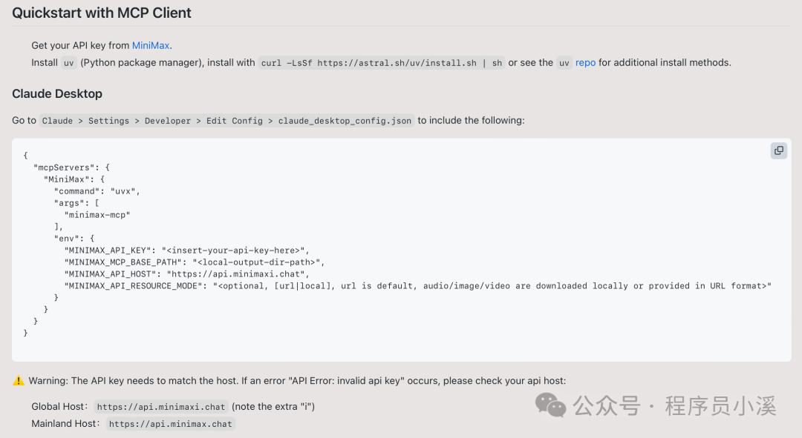
Task: Click the MINIMAX_API_RESOURCE_MODE line
Action: tap(417, 286)
